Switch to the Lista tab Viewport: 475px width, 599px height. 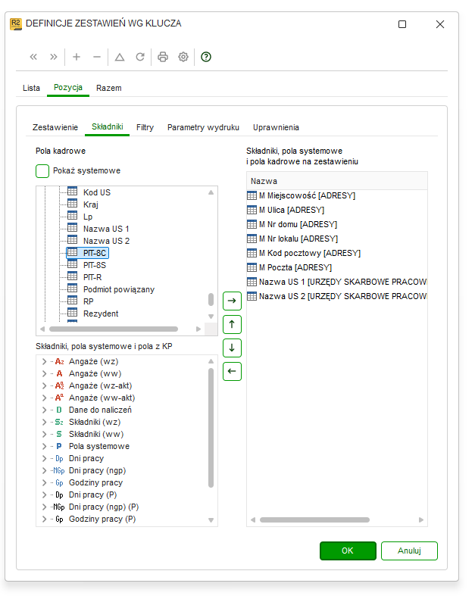(x=31, y=88)
